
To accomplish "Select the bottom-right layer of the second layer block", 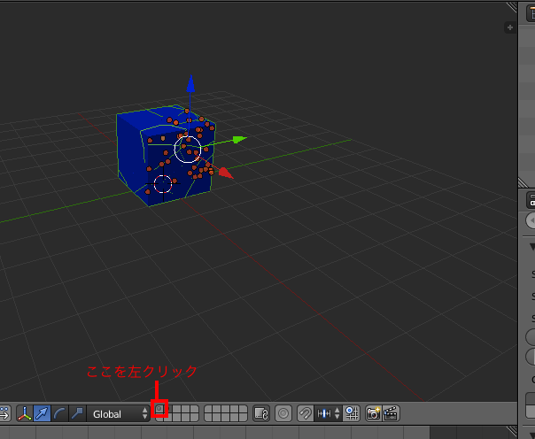I will pyautogui.click(x=243, y=418).
